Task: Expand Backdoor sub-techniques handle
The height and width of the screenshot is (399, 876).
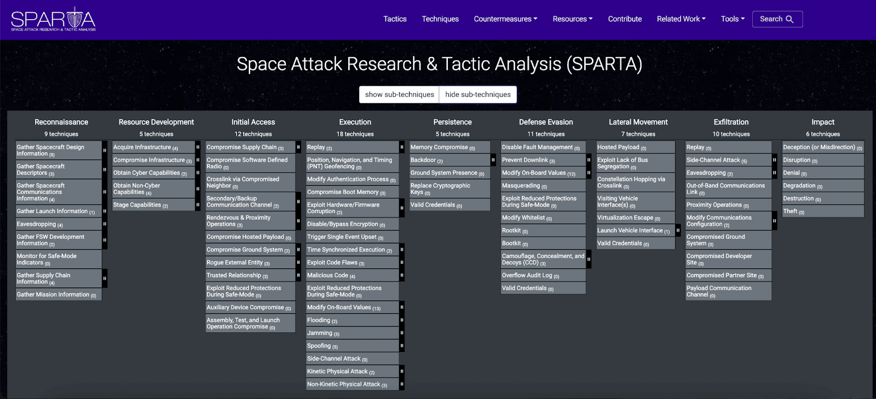Action: [493, 160]
